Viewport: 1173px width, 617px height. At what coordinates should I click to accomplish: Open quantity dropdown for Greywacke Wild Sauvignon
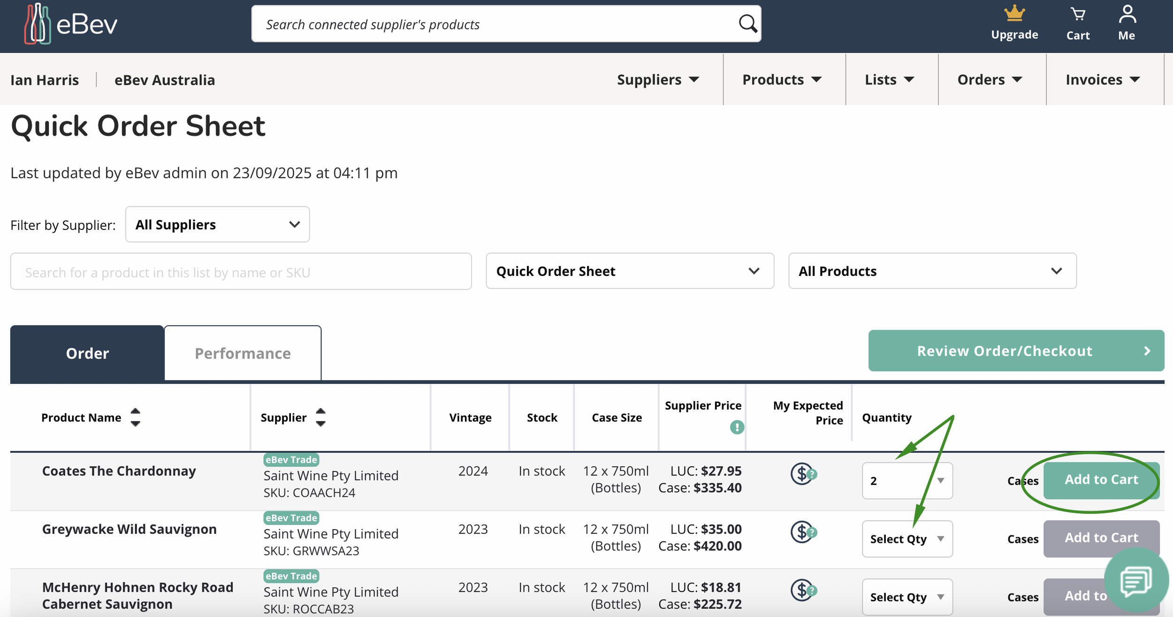pyautogui.click(x=906, y=539)
